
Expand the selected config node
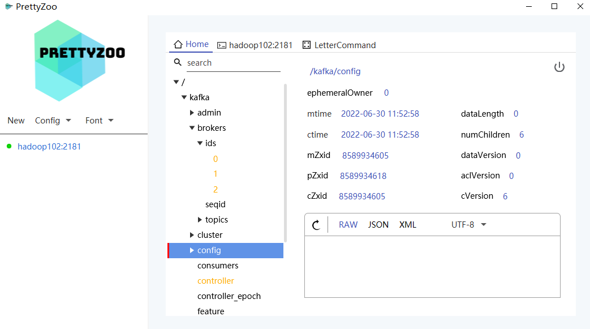tap(192, 250)
